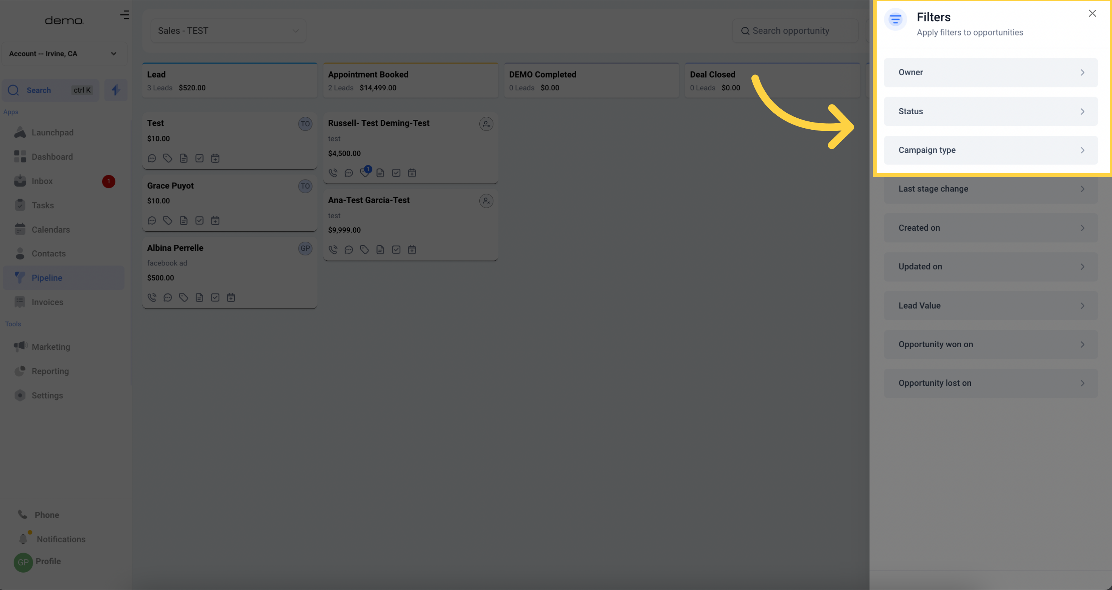Viewport: 1112px width, 590px height.
Task: Click the lightning bolt quick actions icon
Action: pyautogui.click(x=115, y=90)
